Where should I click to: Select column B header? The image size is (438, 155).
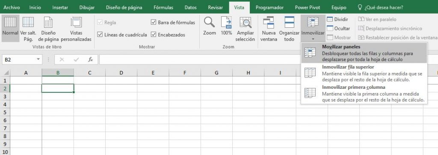click(58, 73)
